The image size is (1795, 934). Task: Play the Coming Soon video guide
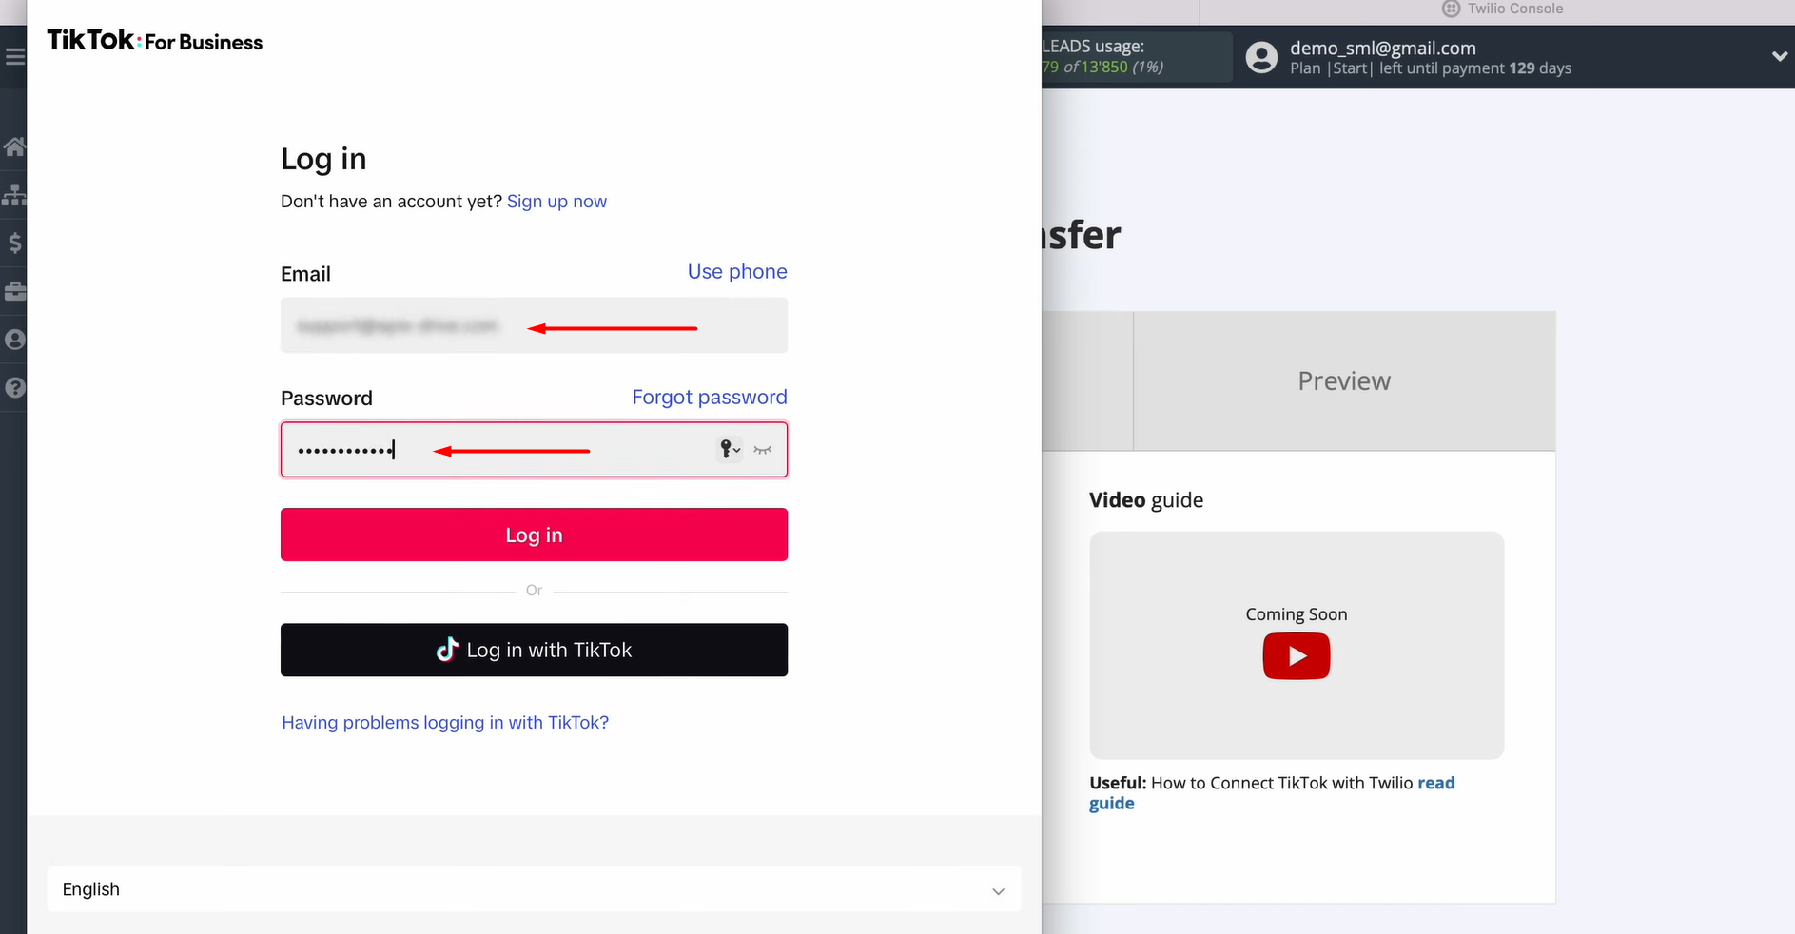point(1296,656)
